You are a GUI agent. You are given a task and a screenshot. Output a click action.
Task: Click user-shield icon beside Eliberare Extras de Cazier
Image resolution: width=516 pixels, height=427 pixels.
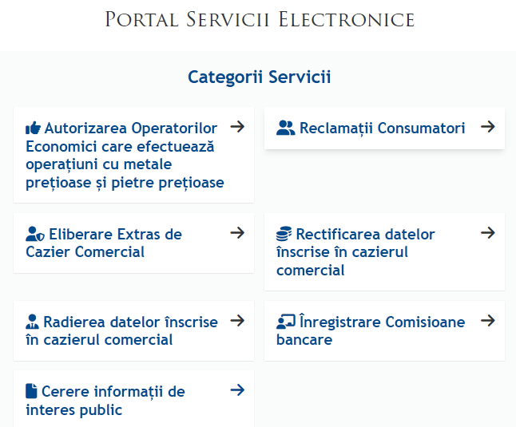(x=34, y=235)
